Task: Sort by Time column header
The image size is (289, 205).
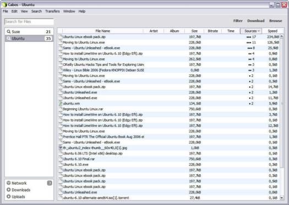Action: coord(231,31)
